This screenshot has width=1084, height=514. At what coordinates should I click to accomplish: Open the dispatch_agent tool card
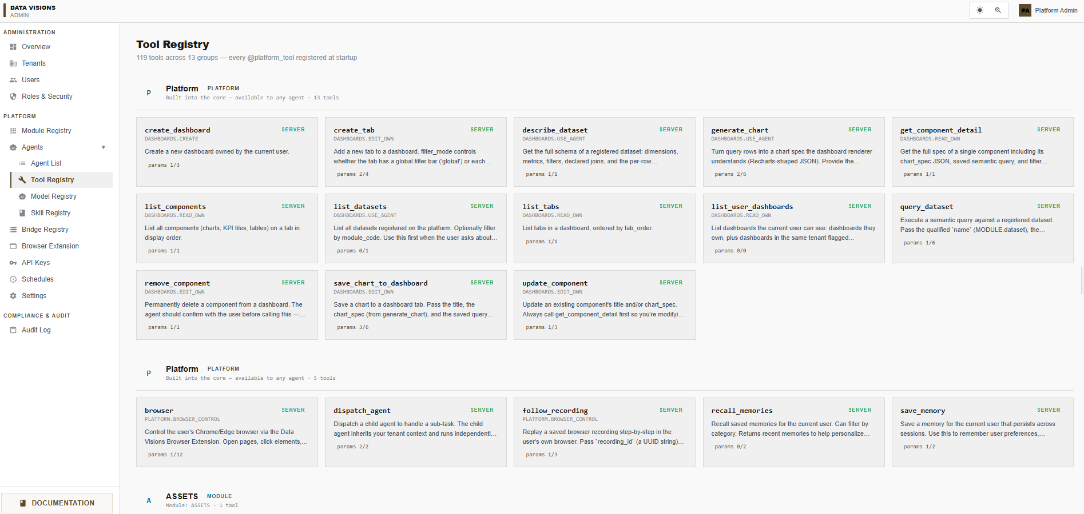416,432
